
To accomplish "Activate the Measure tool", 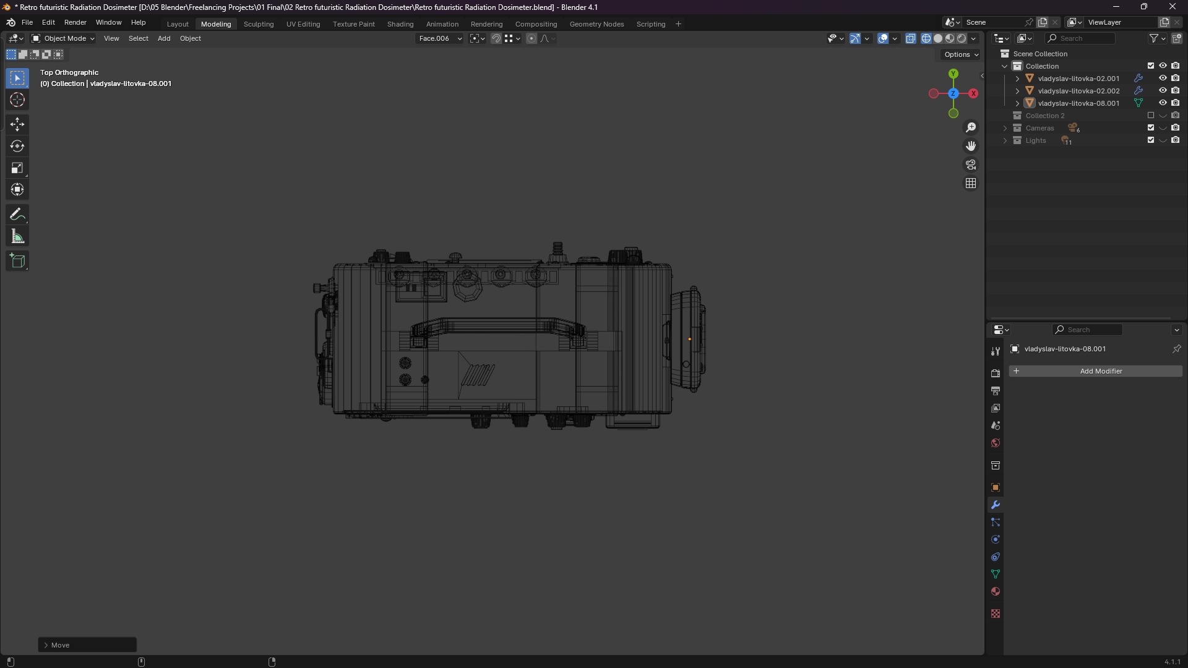I will (17, 237).
